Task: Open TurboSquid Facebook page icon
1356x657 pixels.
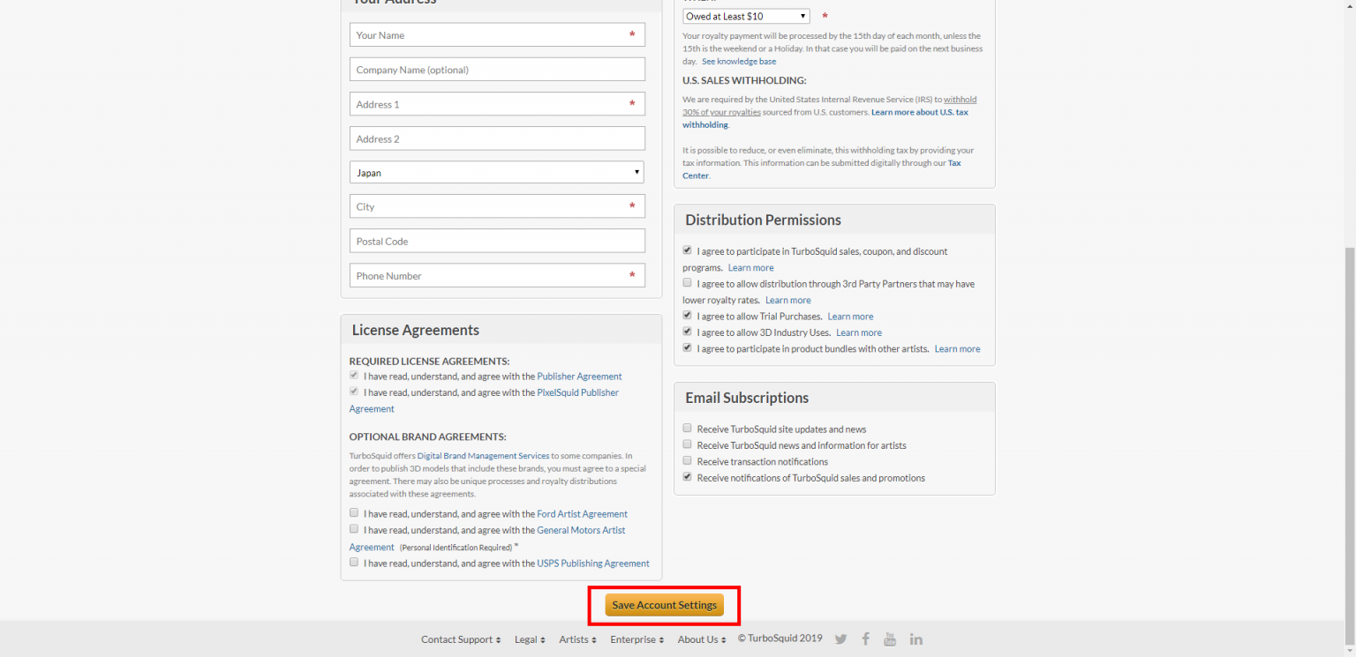Action: point(866,639)
